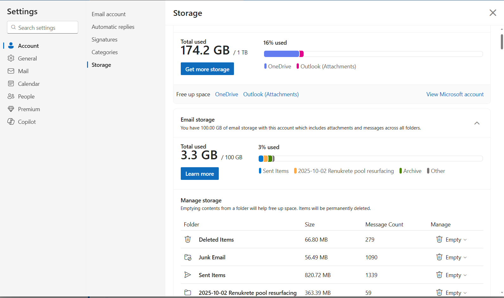Open Empty dropdown for Junk Email
504x298 pixels.
point(451,257)
